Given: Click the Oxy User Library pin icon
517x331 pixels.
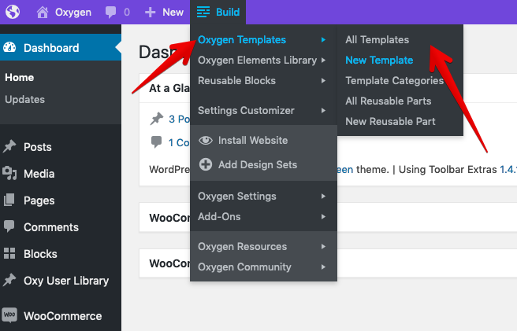Looking at the screenshot, I should click(9, 280).
